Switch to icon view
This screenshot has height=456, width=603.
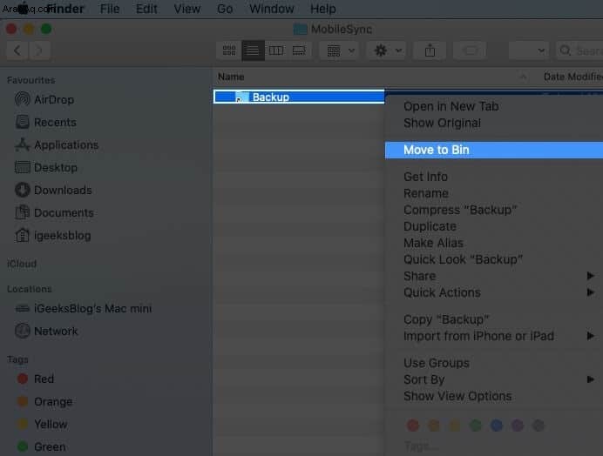[x=229, y=50]
